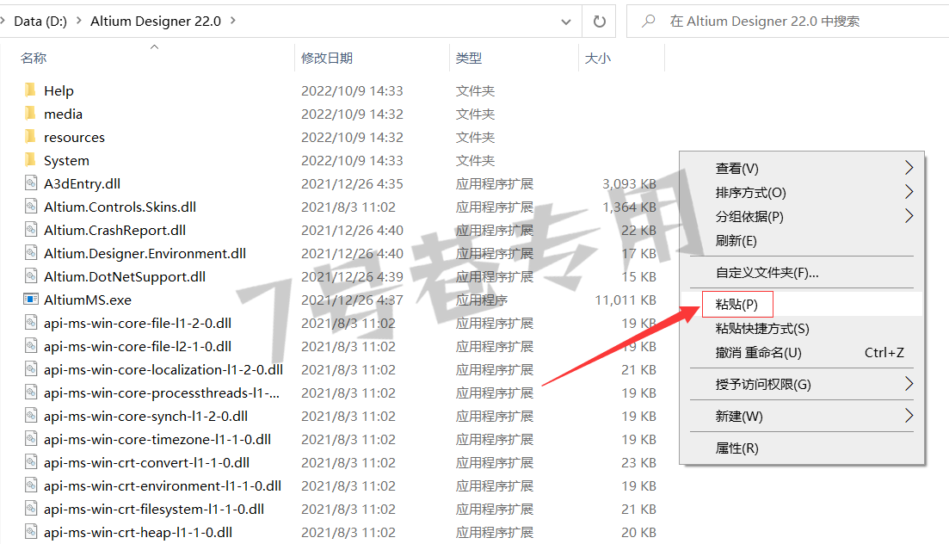Click the Altium.CrashReport.dll file icon
Viewport: 949px width, 544px height.
pyautogui.click(x=31, y=230)
